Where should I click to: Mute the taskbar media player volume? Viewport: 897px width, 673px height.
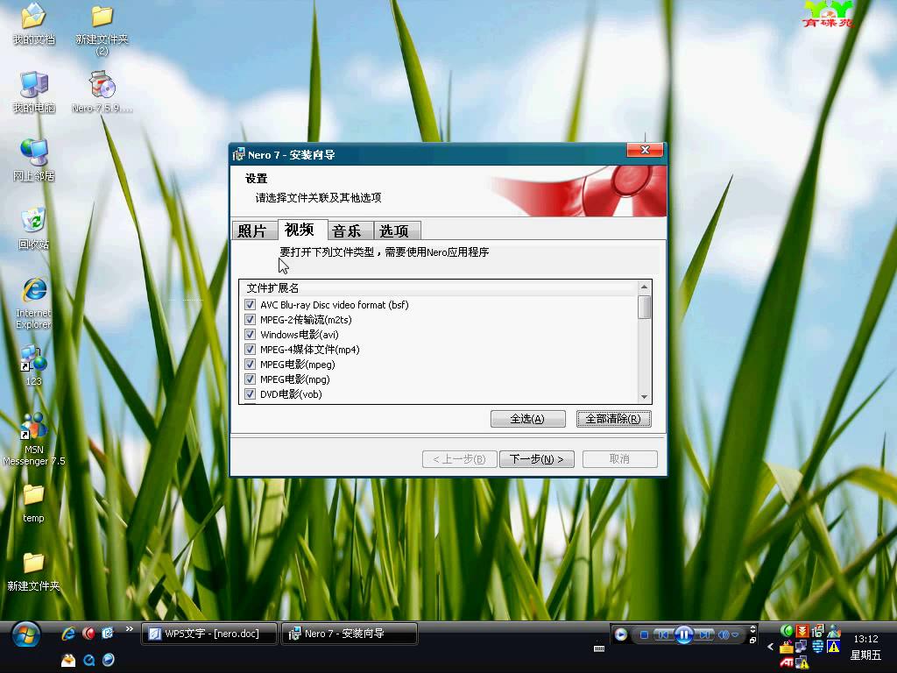[724, 634]
